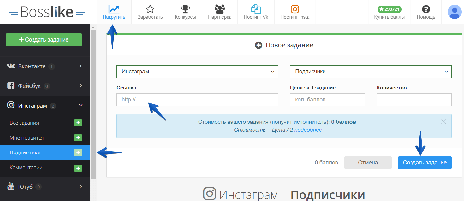Focus the Цена за 1 задание field

tap(327, 99)
